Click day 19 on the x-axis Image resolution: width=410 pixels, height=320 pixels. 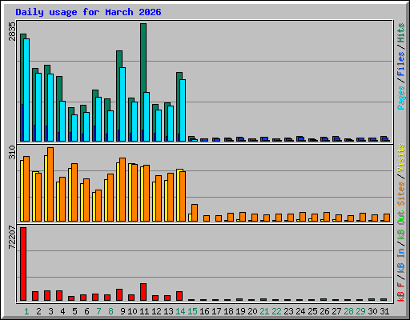(240, 311)
